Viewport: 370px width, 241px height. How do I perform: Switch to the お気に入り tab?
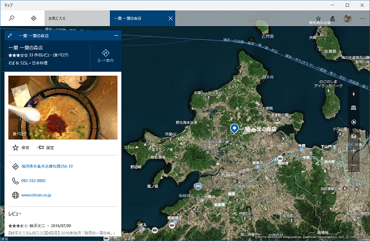click(77, 18)
